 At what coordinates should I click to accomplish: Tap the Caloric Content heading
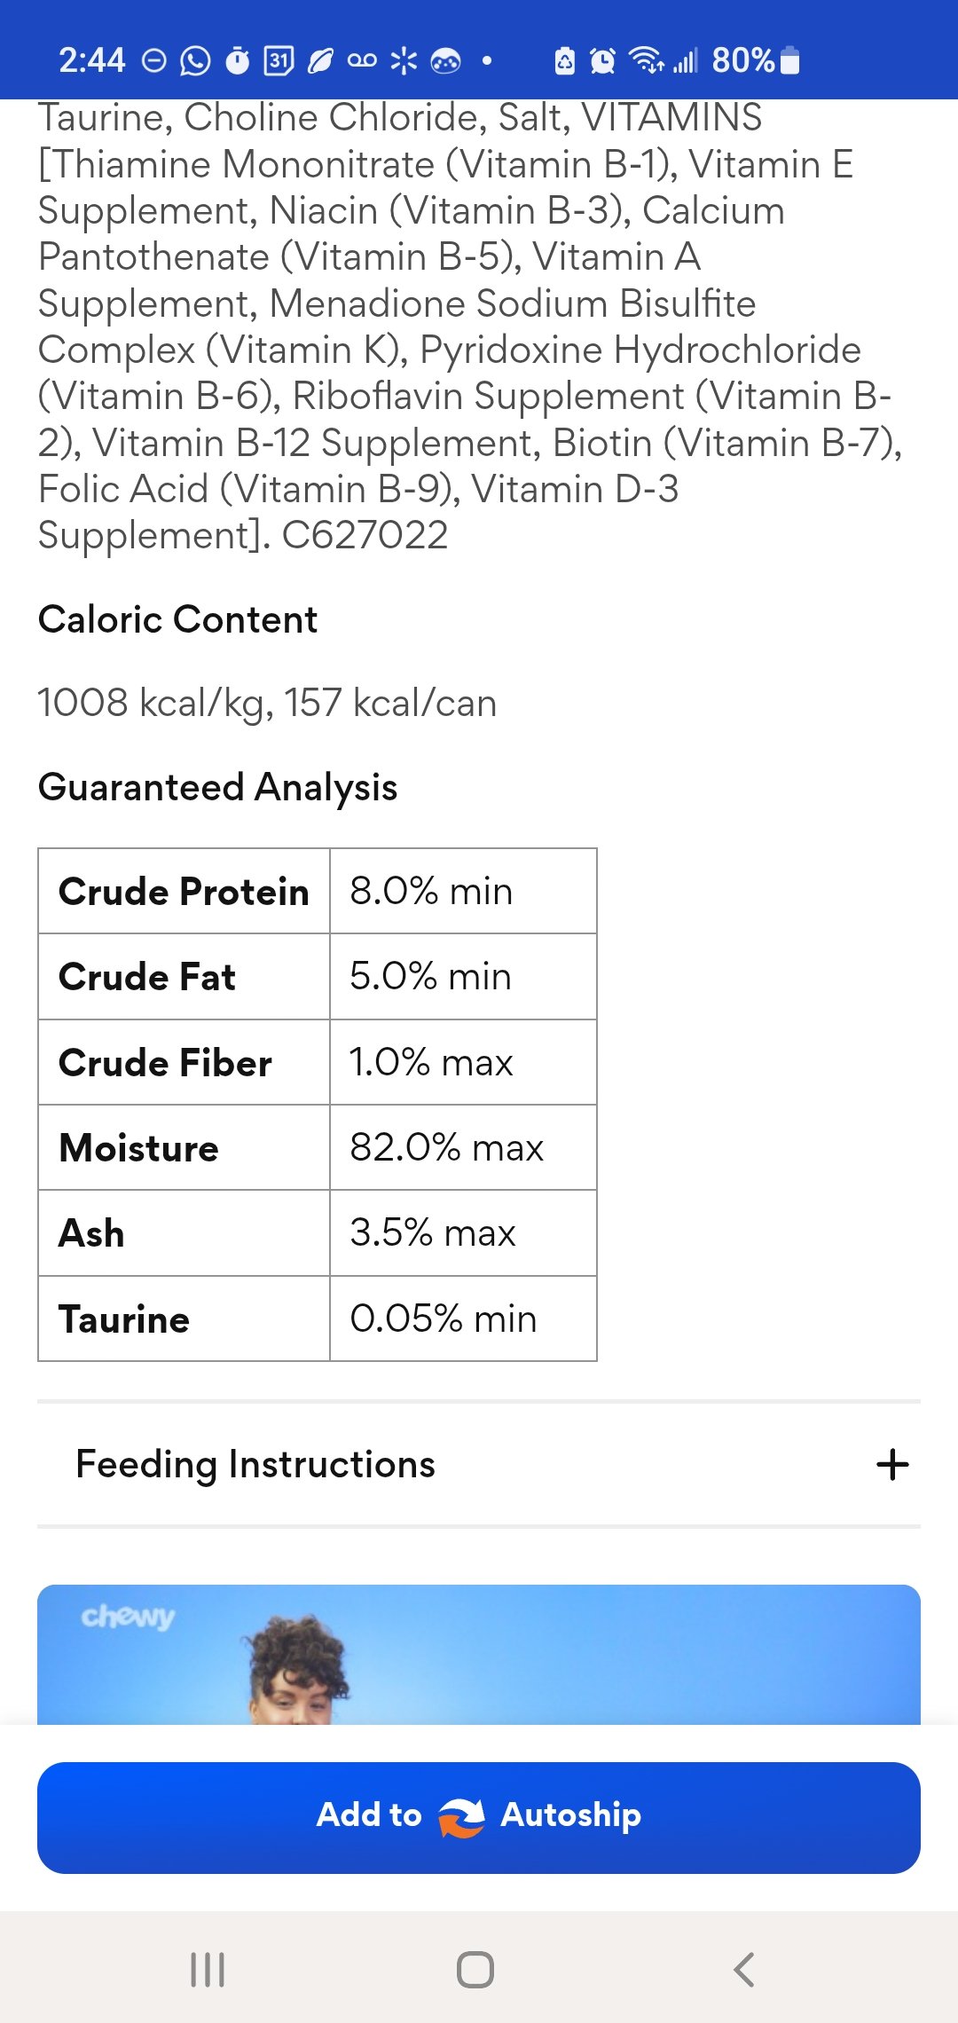177,619
